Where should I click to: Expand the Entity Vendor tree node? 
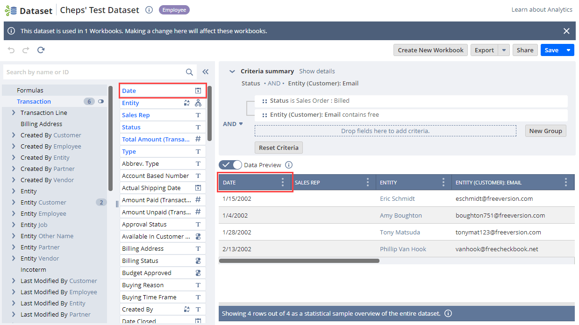tap(14, 258)
